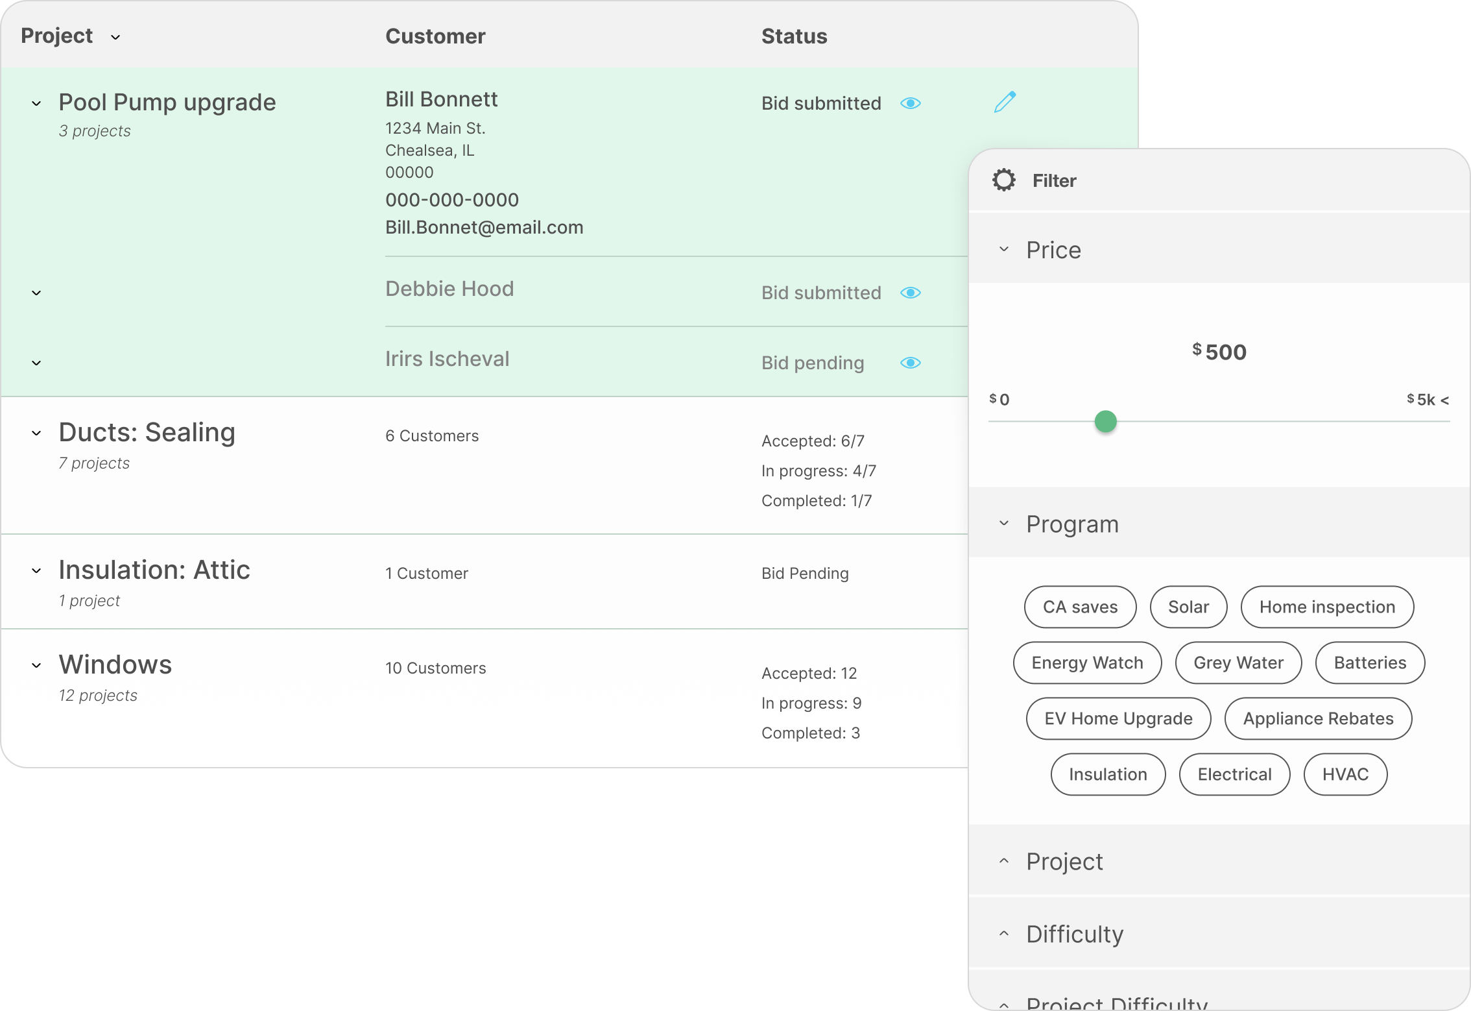Click the Bill.Bonnet@email.com email address
This screenshot has height=1011, width=1471.
point(484,228)
